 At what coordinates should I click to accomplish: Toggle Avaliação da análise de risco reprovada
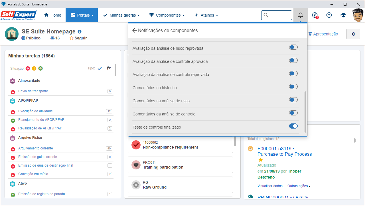293,47
